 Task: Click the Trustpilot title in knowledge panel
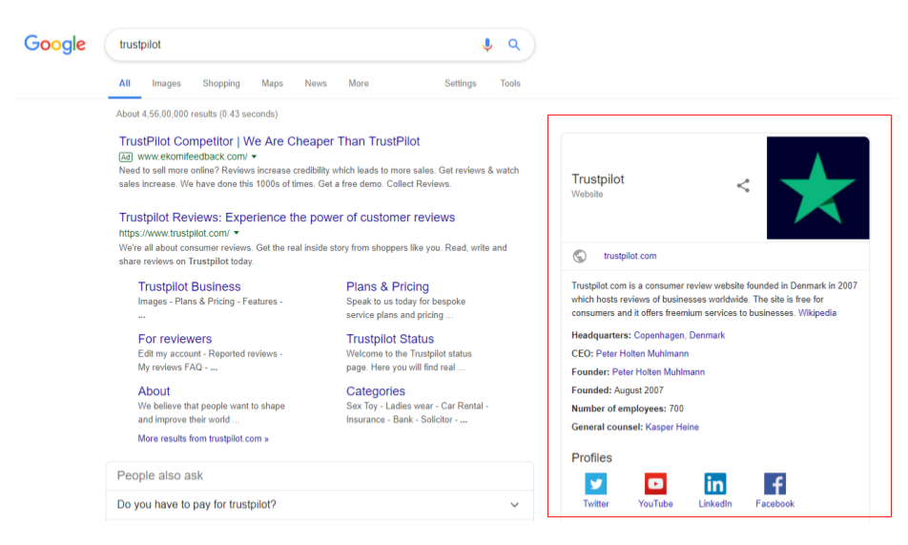[598, 179]
